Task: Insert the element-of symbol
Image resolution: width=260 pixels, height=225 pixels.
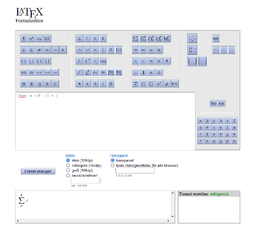Action: (95, 38)
